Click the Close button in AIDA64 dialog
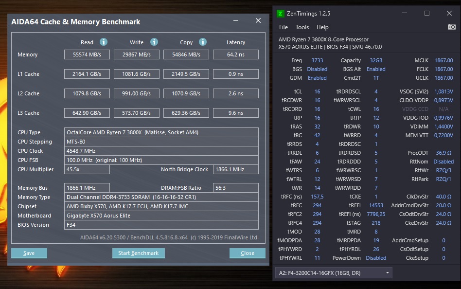Screen dimensions: 461x289 click(x=247, y=253)
